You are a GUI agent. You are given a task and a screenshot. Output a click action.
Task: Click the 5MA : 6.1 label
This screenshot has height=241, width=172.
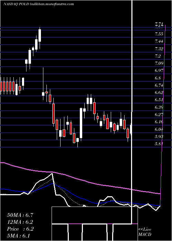(19, 235)
